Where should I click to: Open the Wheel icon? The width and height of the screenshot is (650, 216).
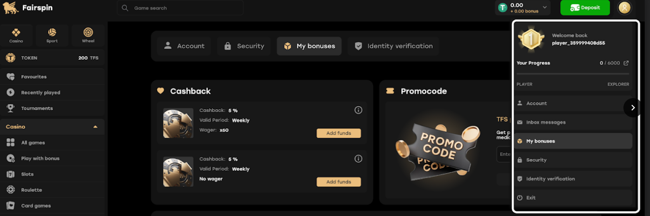[88, 35]
